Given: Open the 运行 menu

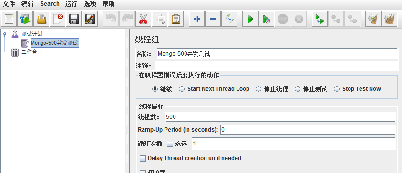Looking at the screenshot, I should 71,4.
